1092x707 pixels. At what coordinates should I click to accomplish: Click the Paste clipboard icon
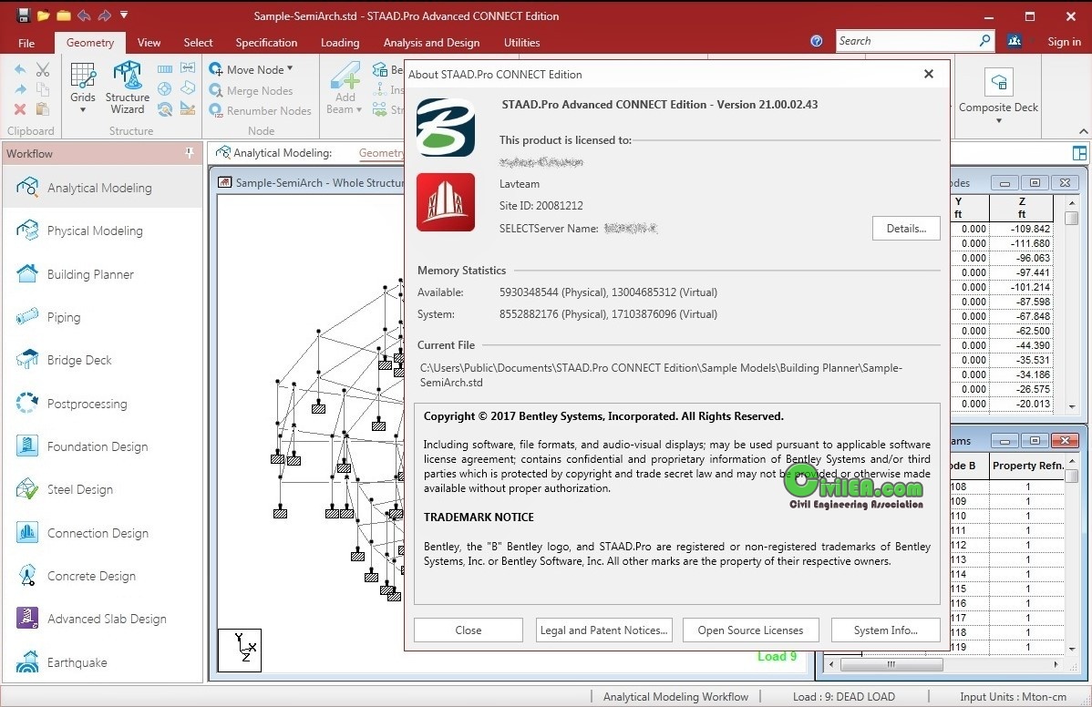click(x=43, y=109)
